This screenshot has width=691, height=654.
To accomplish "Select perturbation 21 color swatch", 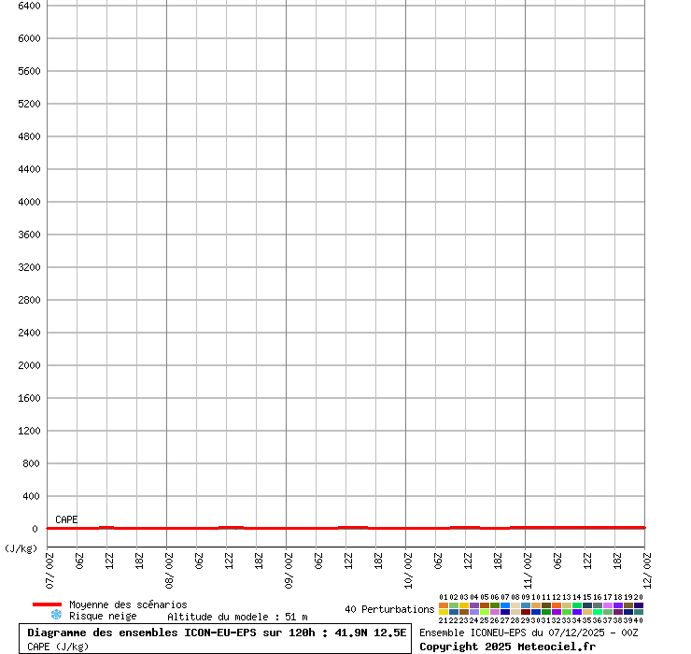I will pos(444,613).
